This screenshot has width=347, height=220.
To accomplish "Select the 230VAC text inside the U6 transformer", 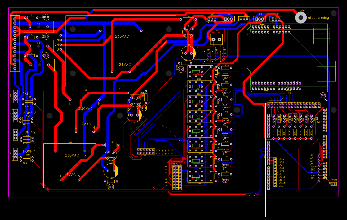I will 86,108.
